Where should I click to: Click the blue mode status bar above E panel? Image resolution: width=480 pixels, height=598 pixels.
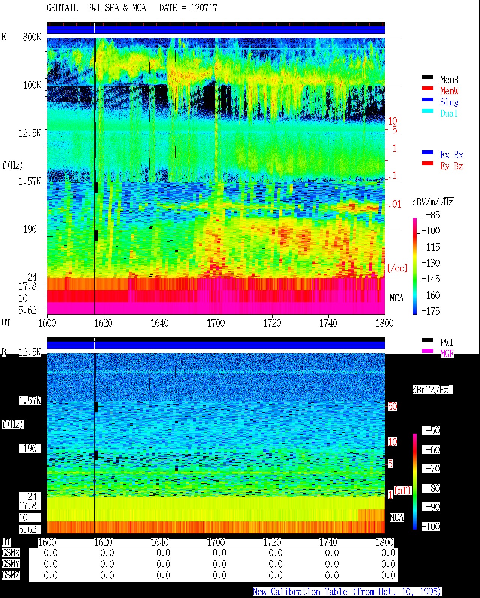coord(216,30)
